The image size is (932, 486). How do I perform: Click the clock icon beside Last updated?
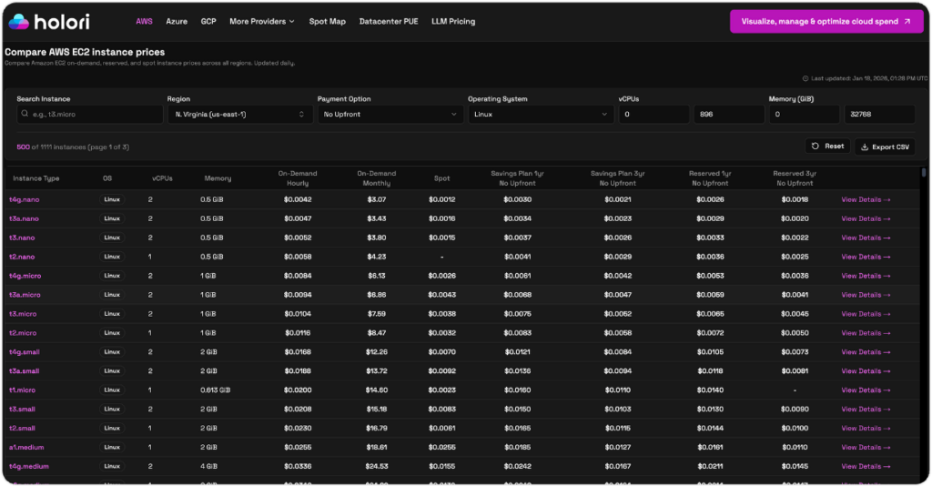805,78
